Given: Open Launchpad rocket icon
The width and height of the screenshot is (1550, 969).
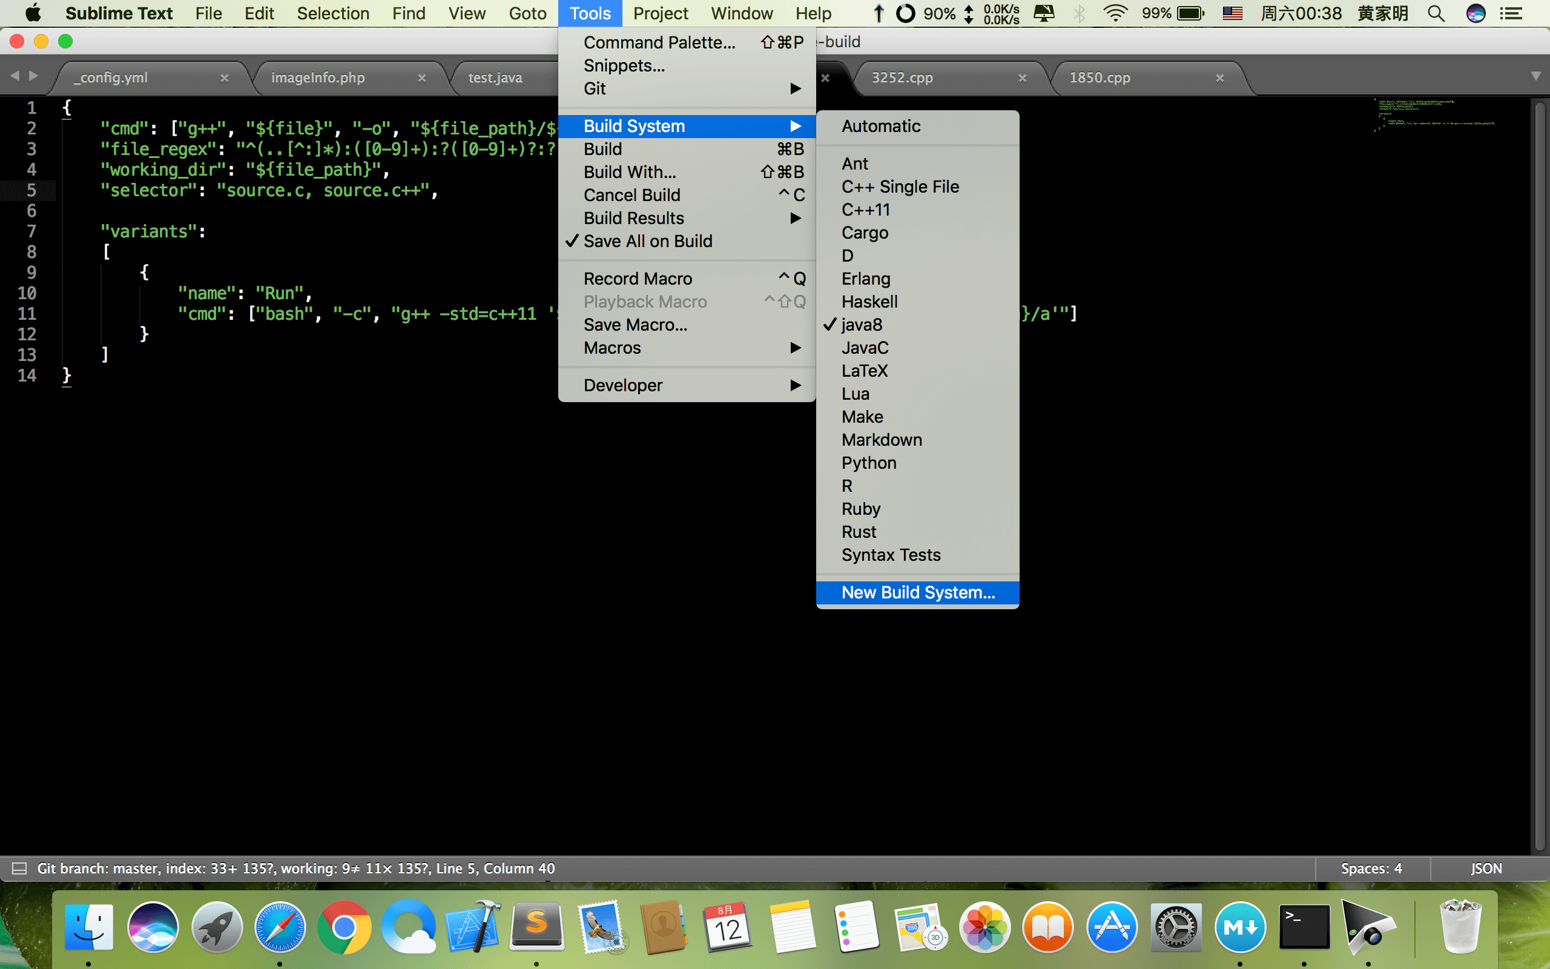Looking at the screenshot, I should tap(217, 927).
